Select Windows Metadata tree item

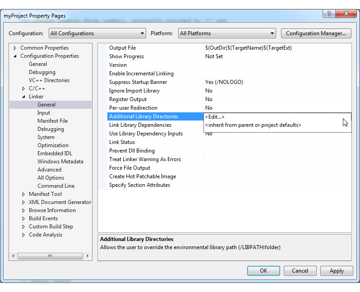(x=60, y=162)
